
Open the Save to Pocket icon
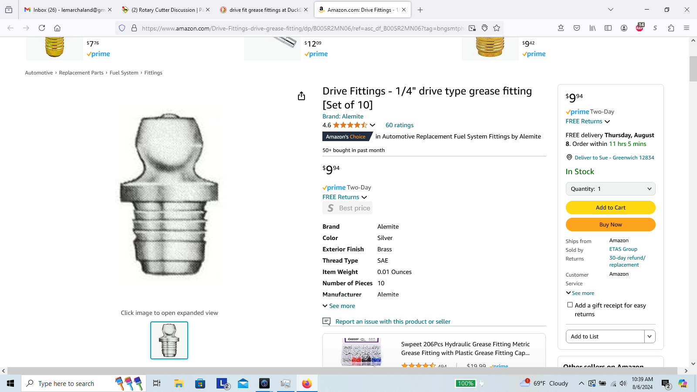coord(577,28)
